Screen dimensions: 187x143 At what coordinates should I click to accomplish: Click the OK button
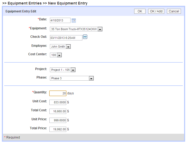coord(140,11)
